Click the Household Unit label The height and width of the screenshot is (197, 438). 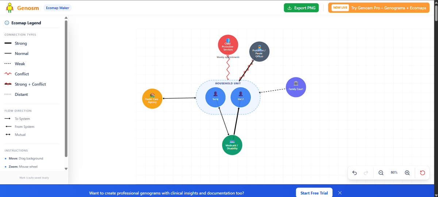228,84
